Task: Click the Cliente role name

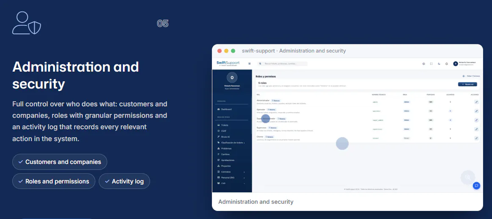Action: pos(260,137)
